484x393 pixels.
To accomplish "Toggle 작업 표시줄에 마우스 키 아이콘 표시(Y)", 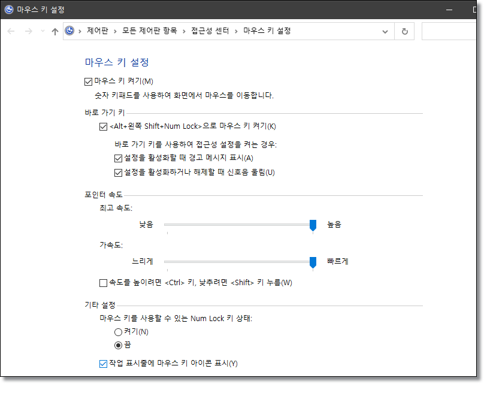I will 103,364.
